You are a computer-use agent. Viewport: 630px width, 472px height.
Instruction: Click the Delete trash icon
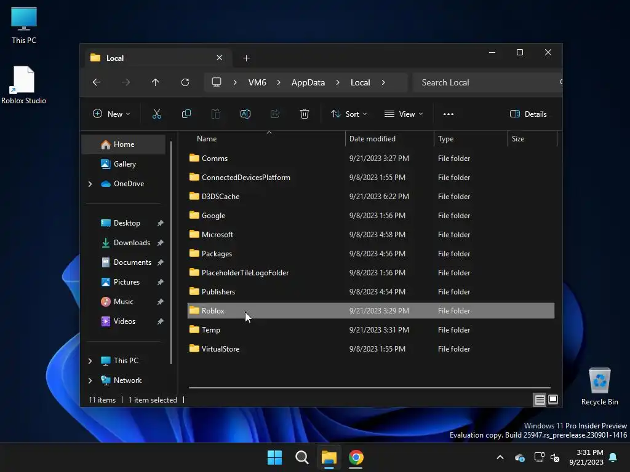click(x=305, y=114)
